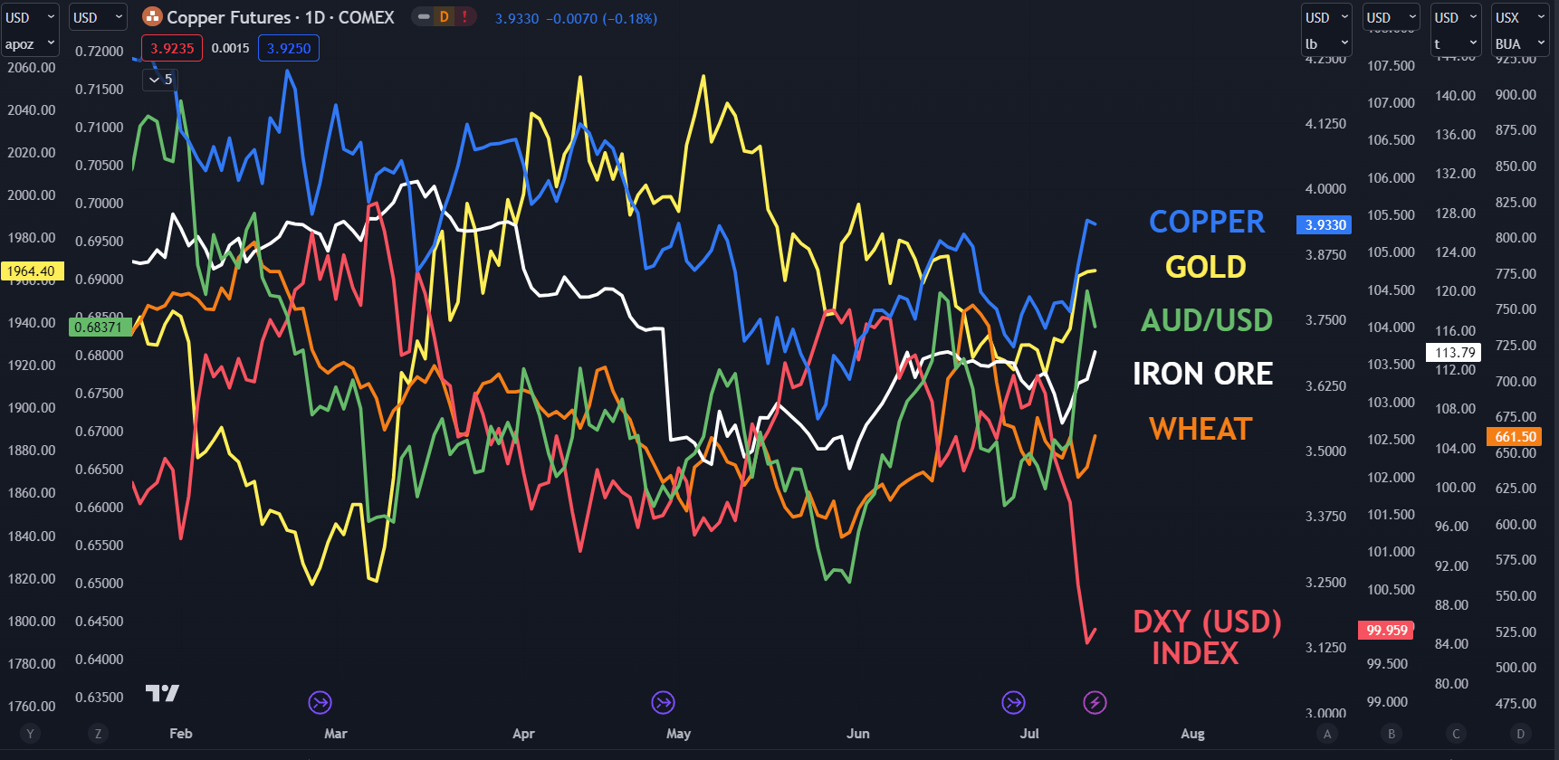This screenshot has width=1559, height=760.
Task: Select the GOLD text annotation
Action: pos(1205,267)
